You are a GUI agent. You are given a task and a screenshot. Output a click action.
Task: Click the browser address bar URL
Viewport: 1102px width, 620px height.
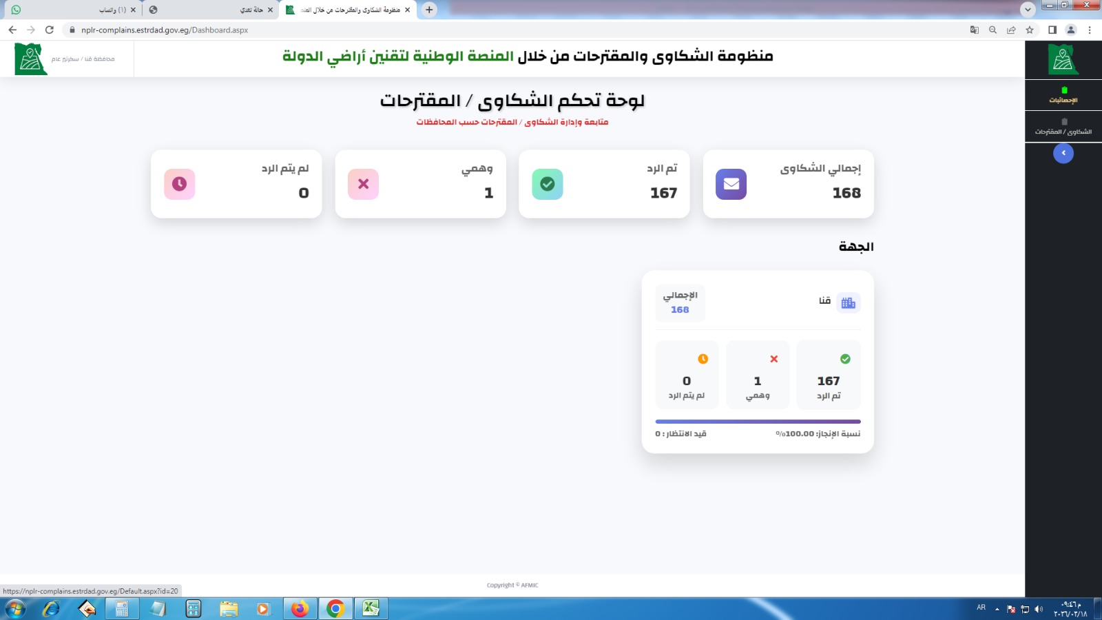click(165, 30)
